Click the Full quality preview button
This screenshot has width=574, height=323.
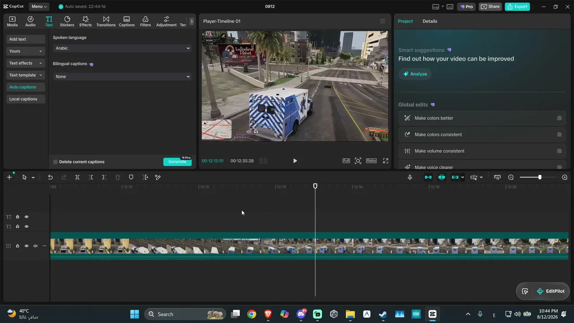tap(346, 161)
